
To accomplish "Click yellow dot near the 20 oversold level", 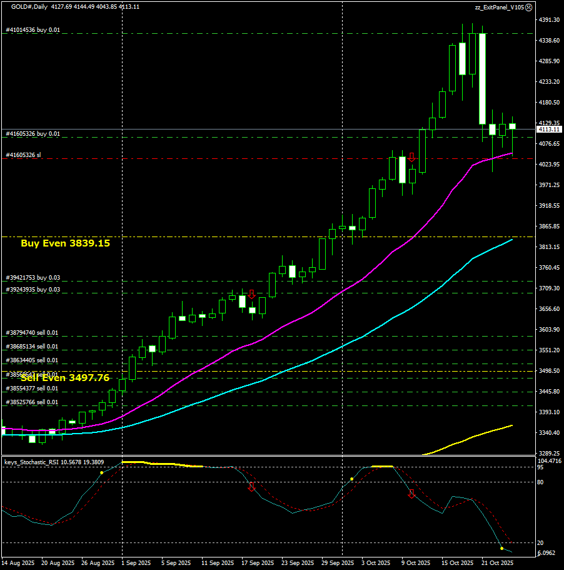I will click(502, 549).
